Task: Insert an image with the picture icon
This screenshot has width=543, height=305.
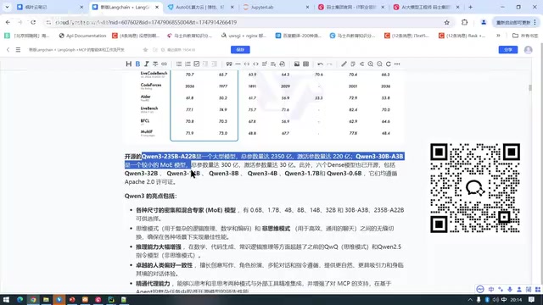Action: tap(297, 64)
